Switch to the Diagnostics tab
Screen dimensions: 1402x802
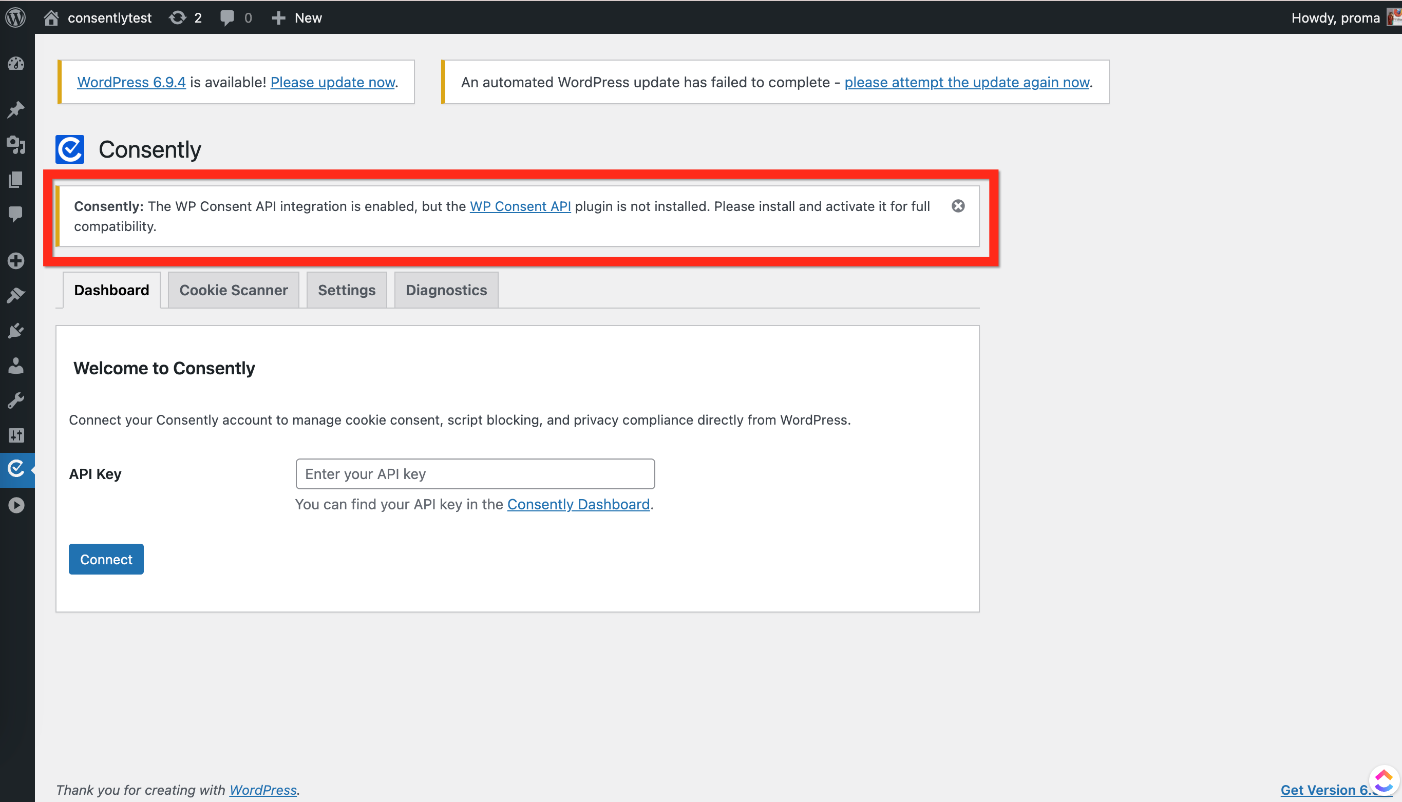click(446, 290)
